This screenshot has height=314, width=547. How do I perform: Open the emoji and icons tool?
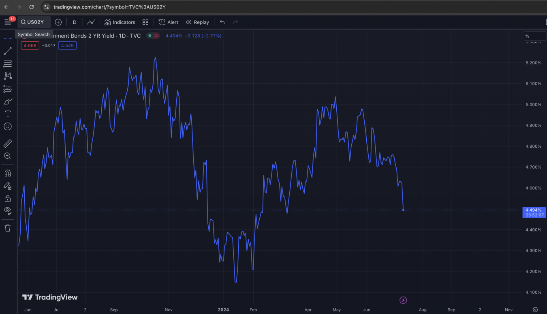coord(8,127)
